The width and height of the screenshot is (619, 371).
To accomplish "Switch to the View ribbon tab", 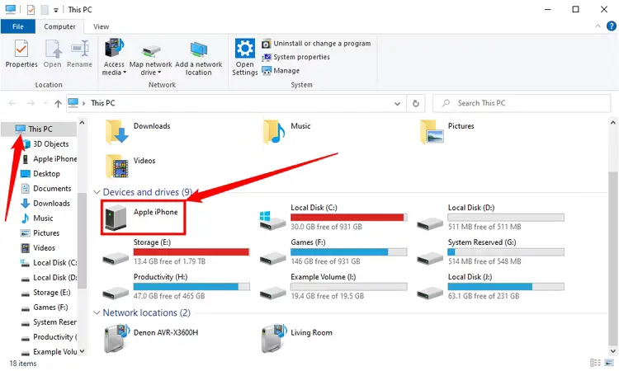I will tap(101, 26).
